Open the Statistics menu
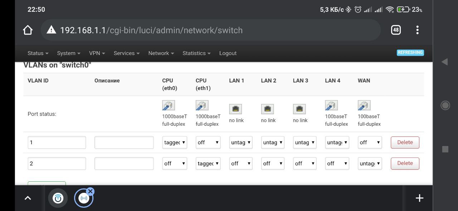The width and height of the screenshot is (458, 211). click(196, 53)
